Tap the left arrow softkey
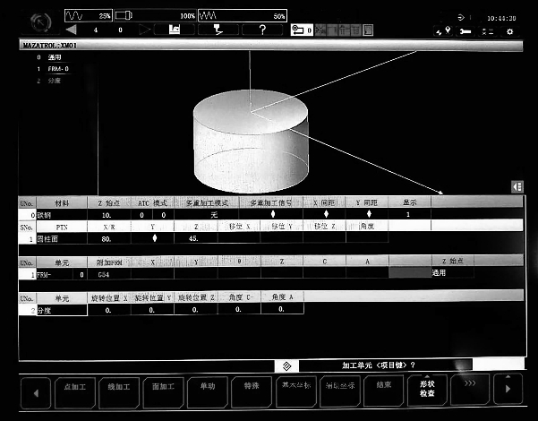This screenshot has height=421, width=538. pyautogui.click(x=36, y=392)
